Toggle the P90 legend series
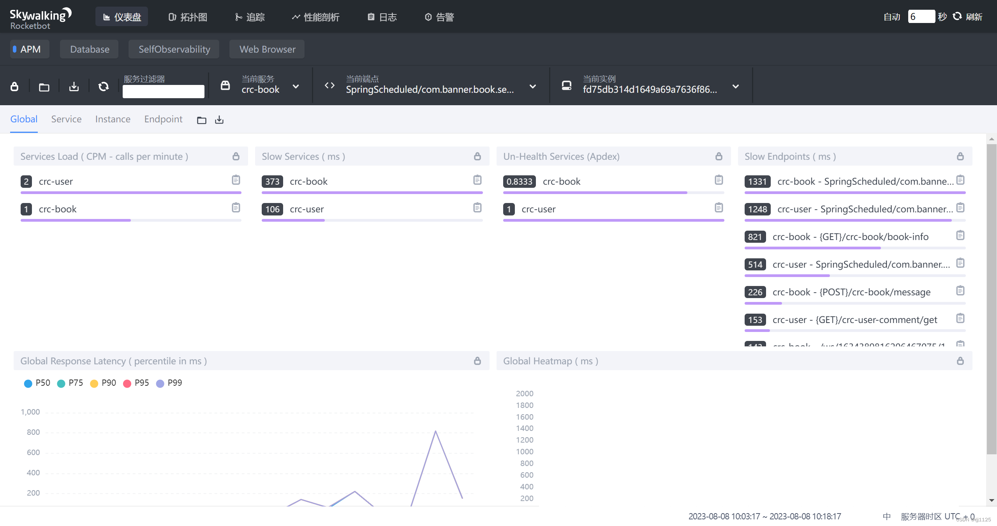 103,383
